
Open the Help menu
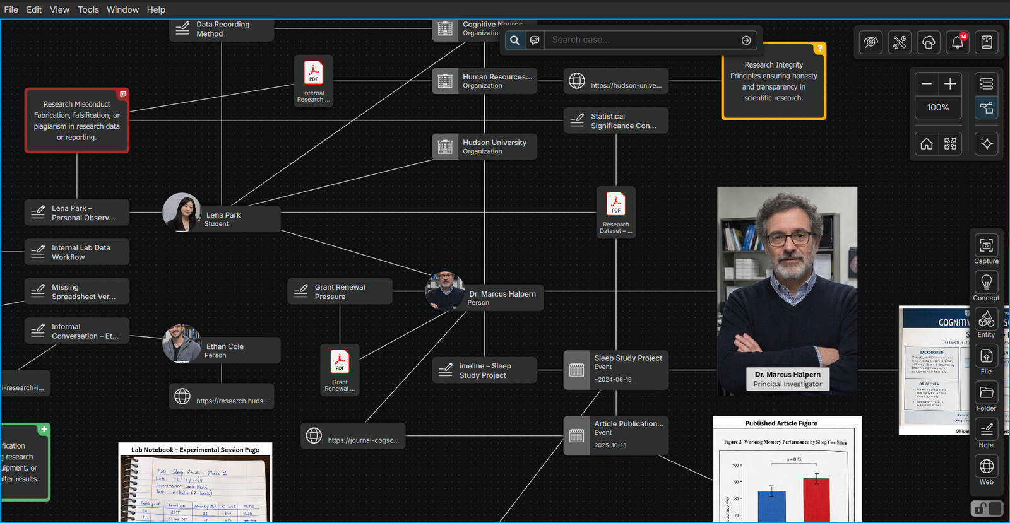(x=156, y=9)
